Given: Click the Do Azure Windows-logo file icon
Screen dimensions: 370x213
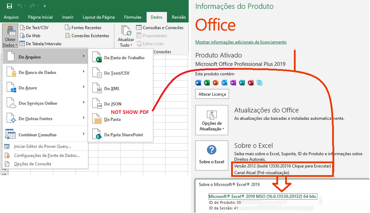Looking at the screenshot, I should [x=11, y=87].
